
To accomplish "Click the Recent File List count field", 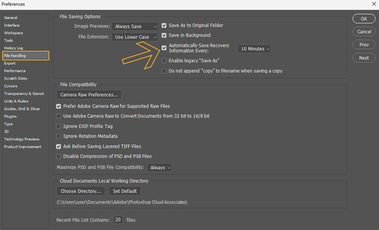I will (x=118, y=220).
